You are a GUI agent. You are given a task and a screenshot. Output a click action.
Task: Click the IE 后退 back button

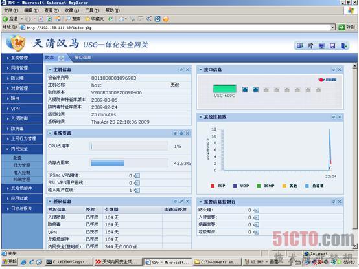[x=10, y=19]
